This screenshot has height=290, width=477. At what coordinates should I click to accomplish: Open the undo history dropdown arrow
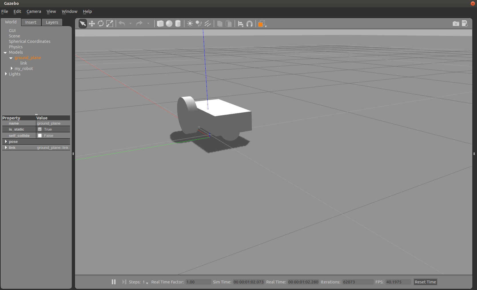click(x=130, y=24)
